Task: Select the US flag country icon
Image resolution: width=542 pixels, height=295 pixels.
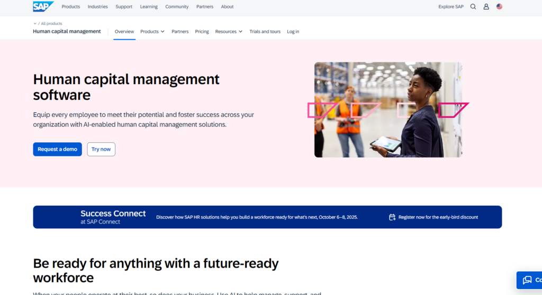Action: (499, 7)
